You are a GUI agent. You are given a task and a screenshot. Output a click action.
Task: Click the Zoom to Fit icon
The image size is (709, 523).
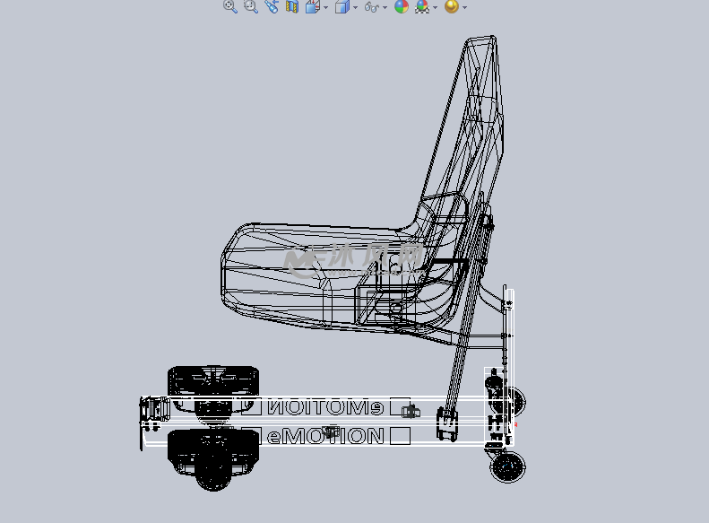[229, 7]
